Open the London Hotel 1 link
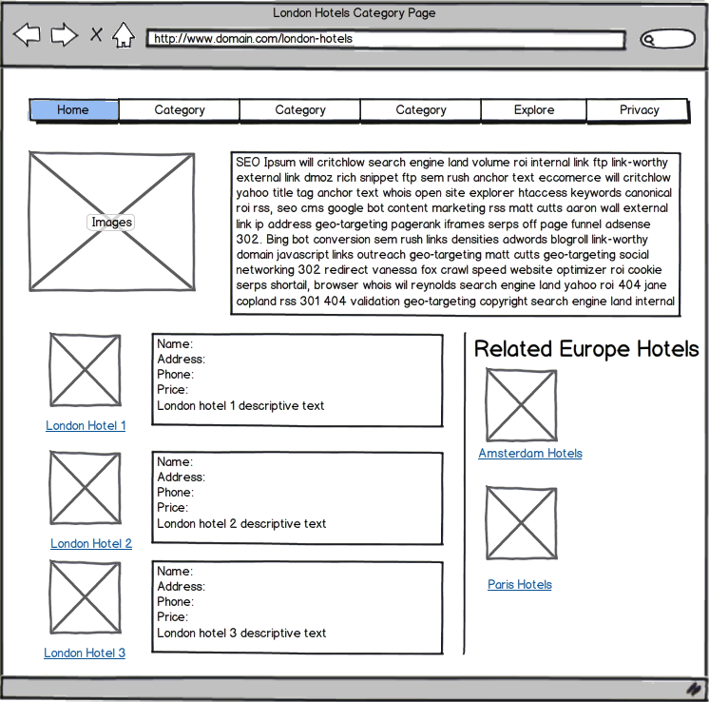 [x=86, y=426]
